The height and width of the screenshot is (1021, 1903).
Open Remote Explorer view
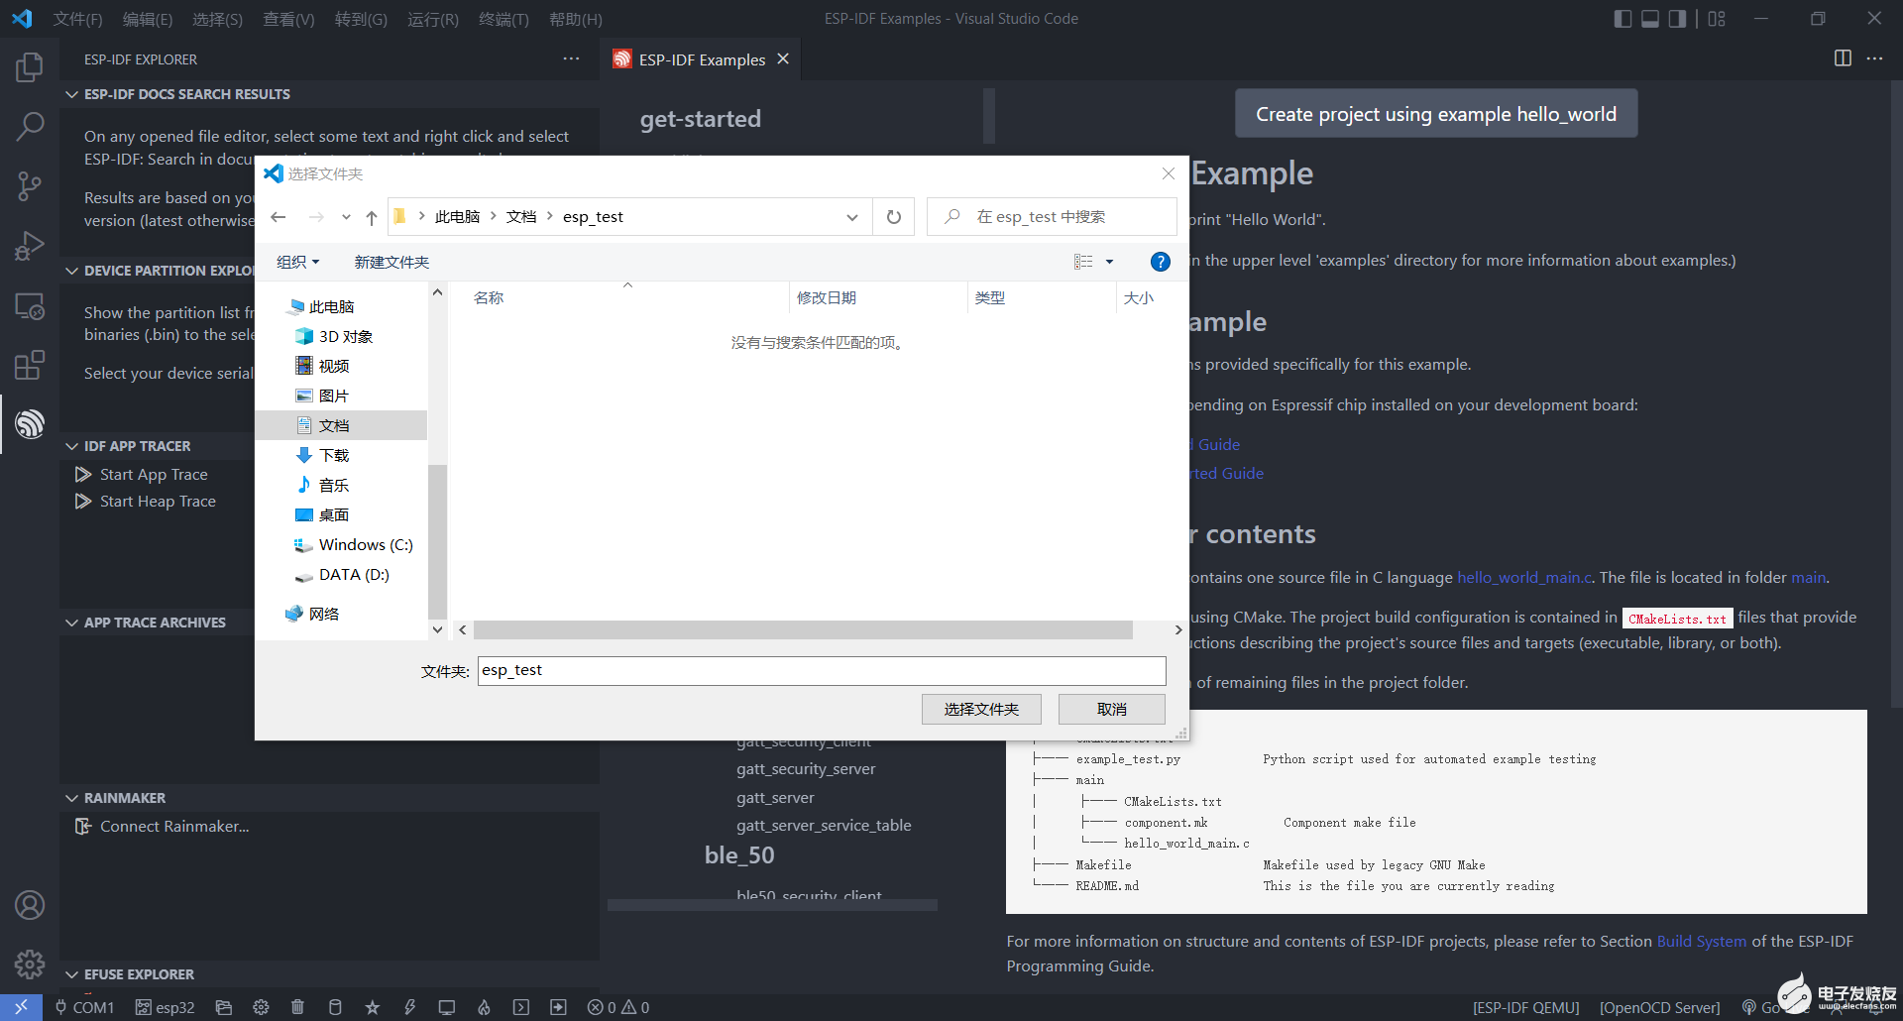[x=30, y=305]
